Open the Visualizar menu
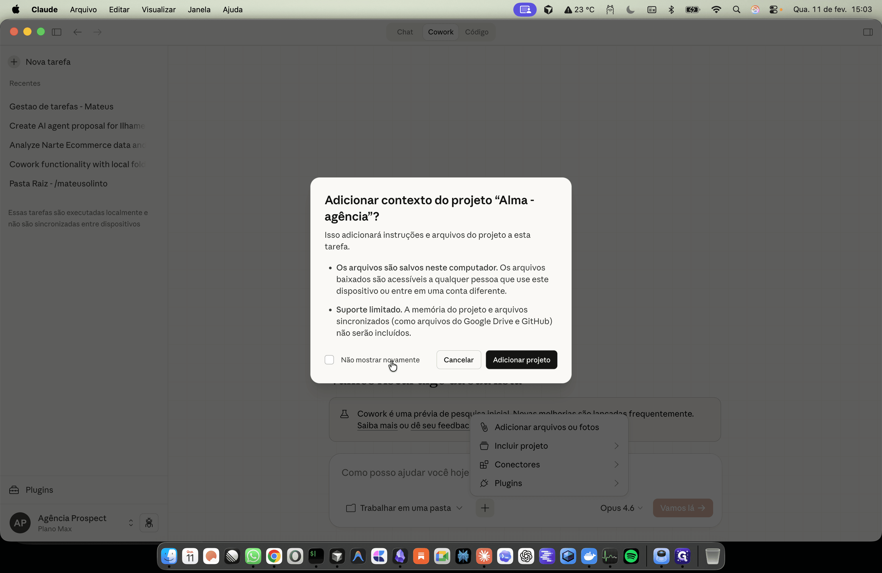The width and height of the screenshot is (882, 573). point(159,10)
